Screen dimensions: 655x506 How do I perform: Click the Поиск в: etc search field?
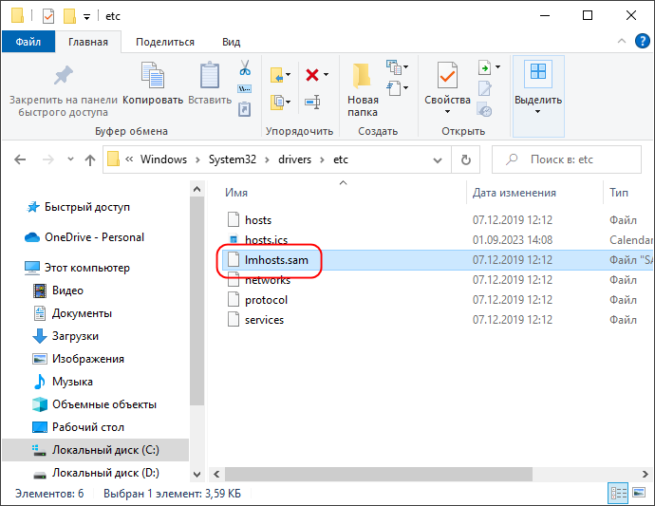567,159
